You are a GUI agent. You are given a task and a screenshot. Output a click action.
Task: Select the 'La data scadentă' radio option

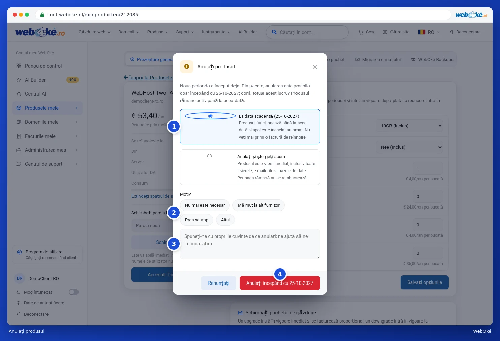[210, 116]
